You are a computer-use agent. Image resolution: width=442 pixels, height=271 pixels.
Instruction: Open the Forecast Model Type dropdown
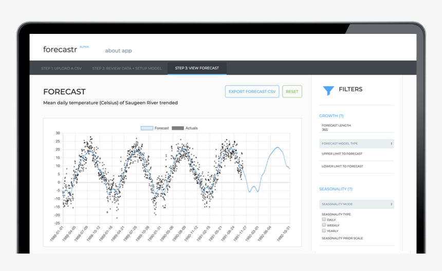[356, 144]
